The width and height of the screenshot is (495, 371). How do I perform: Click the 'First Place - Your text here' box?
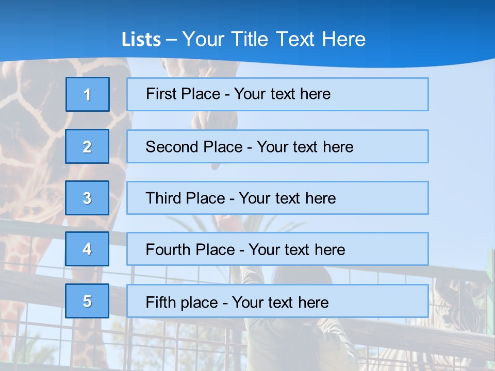277,94
